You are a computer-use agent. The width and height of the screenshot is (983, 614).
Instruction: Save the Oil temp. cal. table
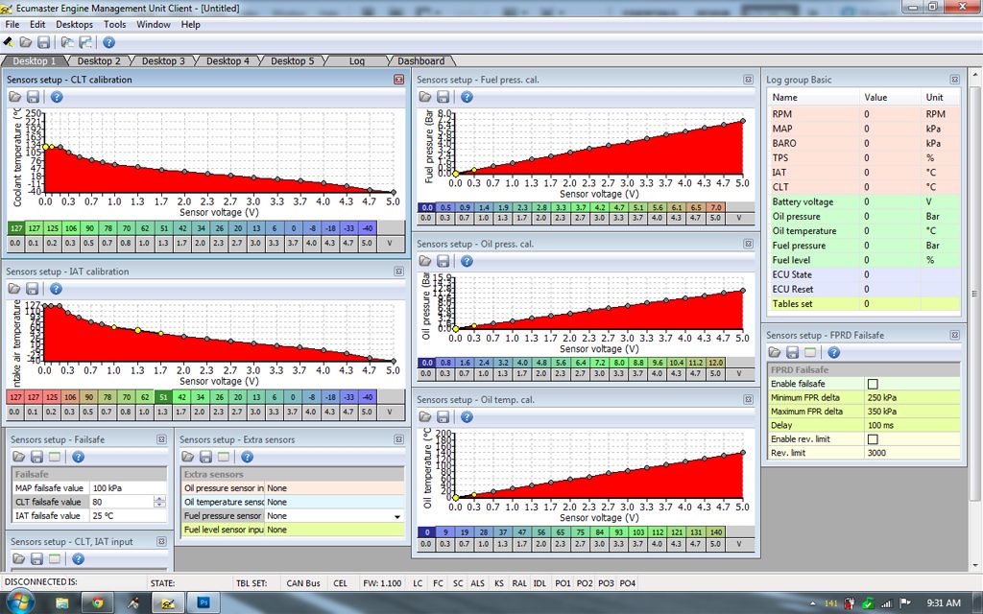(444, 416)
